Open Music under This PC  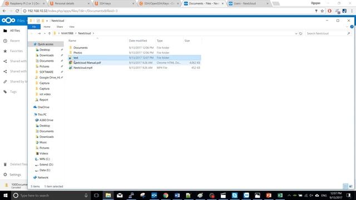(x=43, y=142)
